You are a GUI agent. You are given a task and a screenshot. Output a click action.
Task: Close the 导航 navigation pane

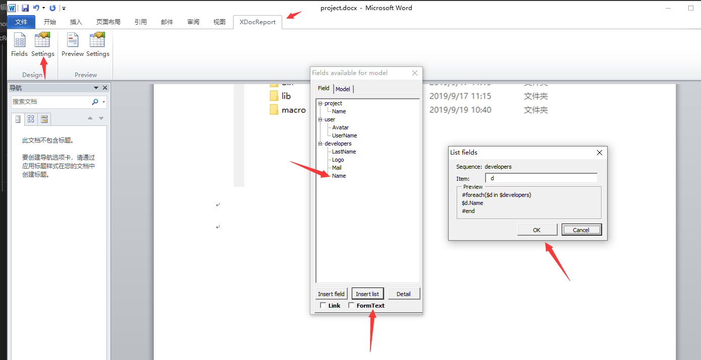coord(105,88)
